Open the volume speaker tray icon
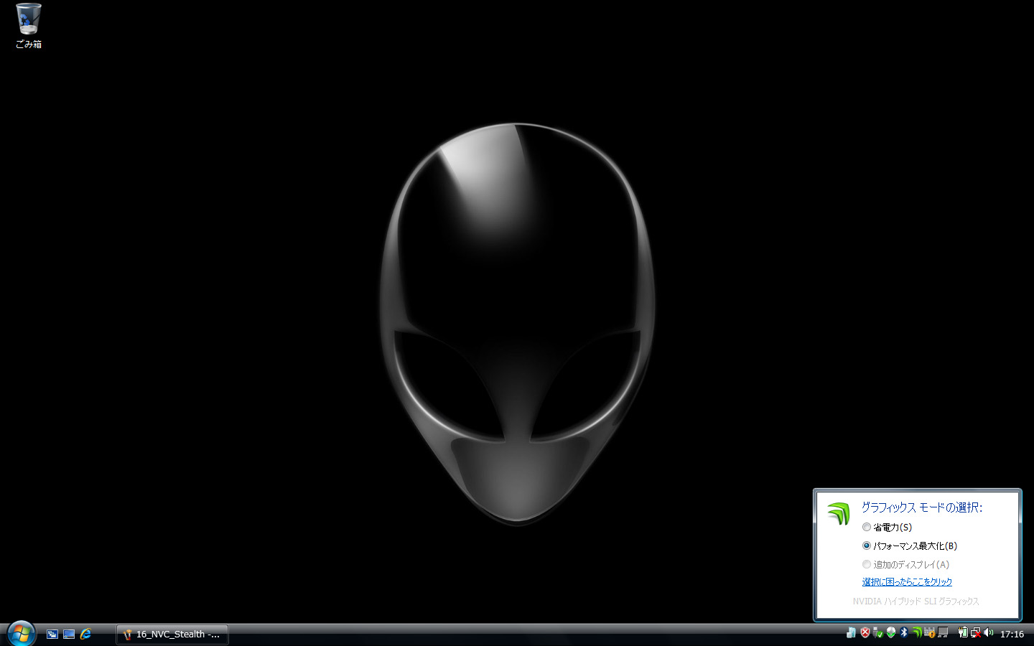Screen dimensions: 1034x646 [x=989, y=632]
